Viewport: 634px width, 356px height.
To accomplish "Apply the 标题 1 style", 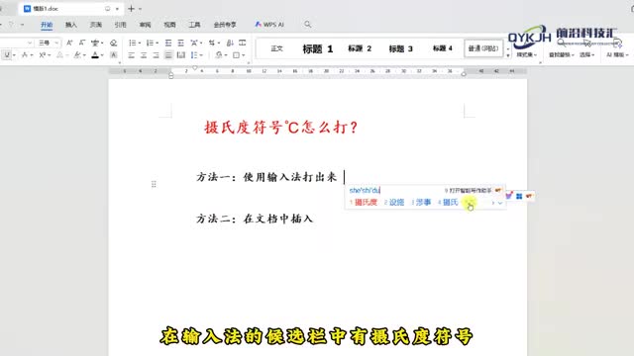I will tap(317, 48).
